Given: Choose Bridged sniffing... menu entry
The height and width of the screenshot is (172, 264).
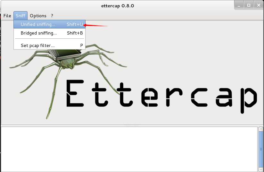Looking at the screenshot, I should [49, 33].
